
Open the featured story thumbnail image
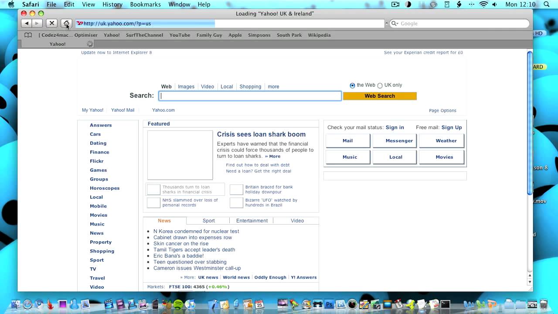pyautogui.click(x=180, y=155)
